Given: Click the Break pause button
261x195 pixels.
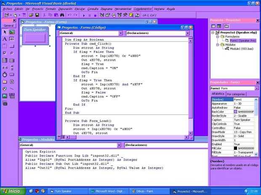Looking at the screenshot, I should 90,16.
